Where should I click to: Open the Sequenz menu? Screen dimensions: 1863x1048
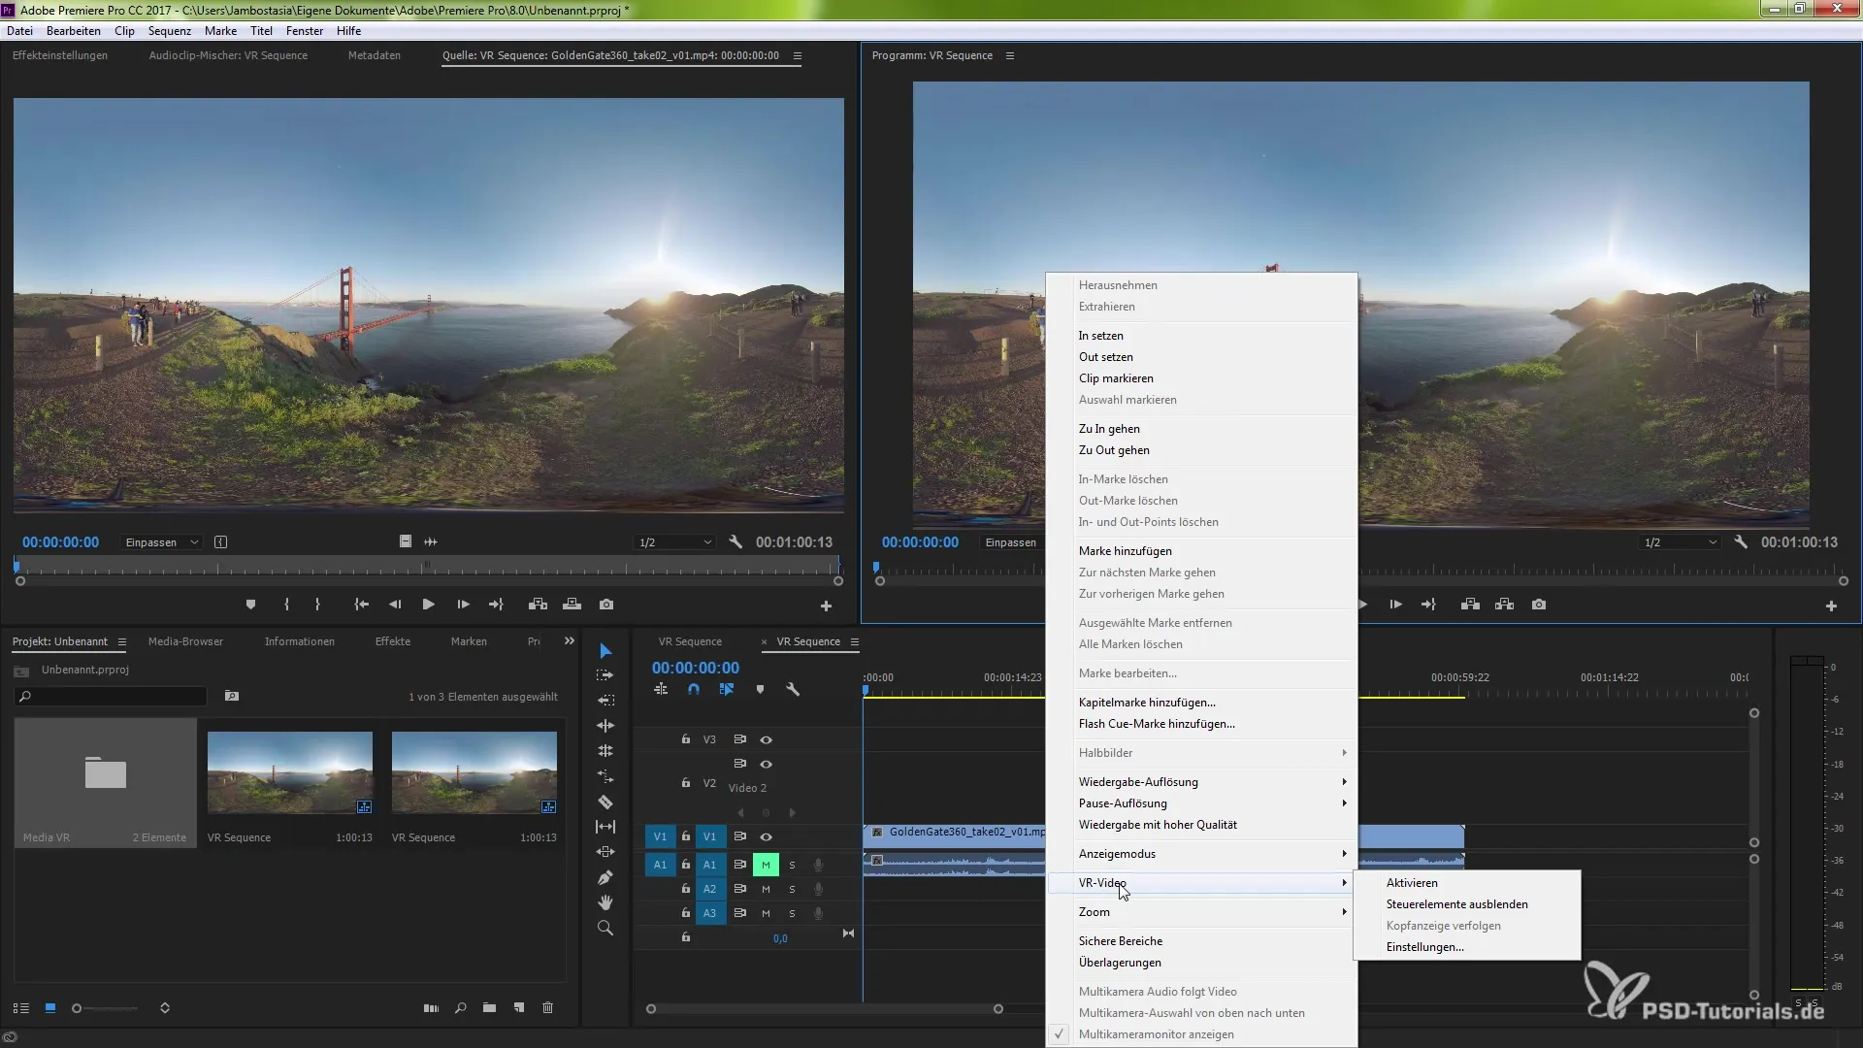coord(170,31)
